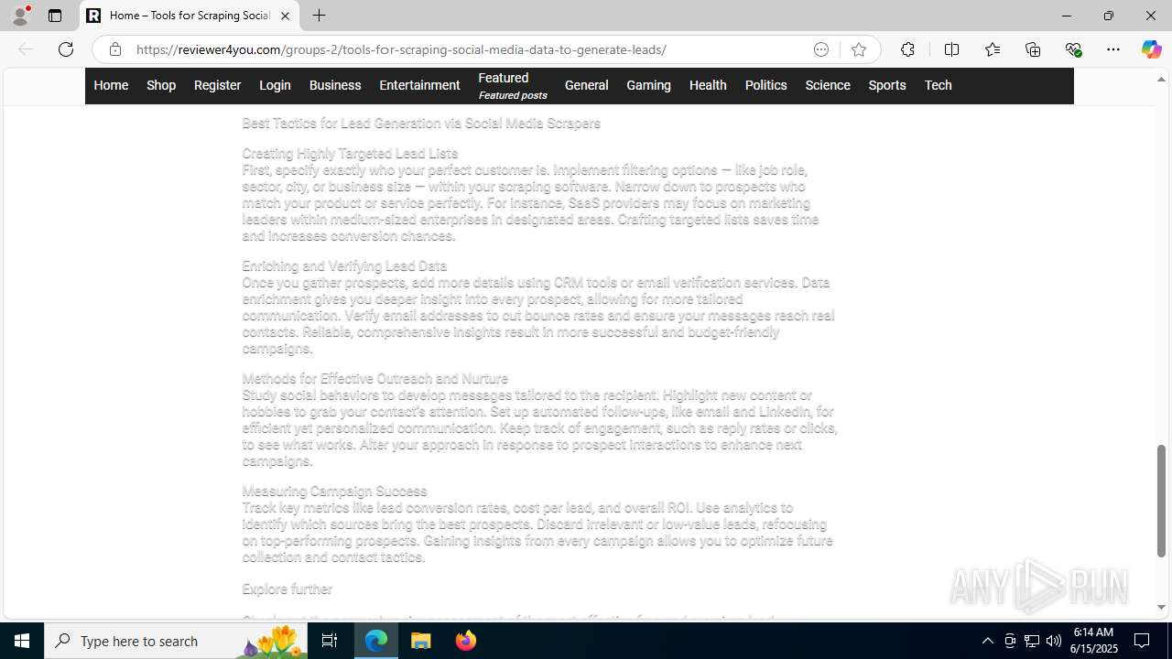The width and height of the screenshot is (1172, 659).
Task: Click the taskbar search box
Action: [x=176, y=641]
